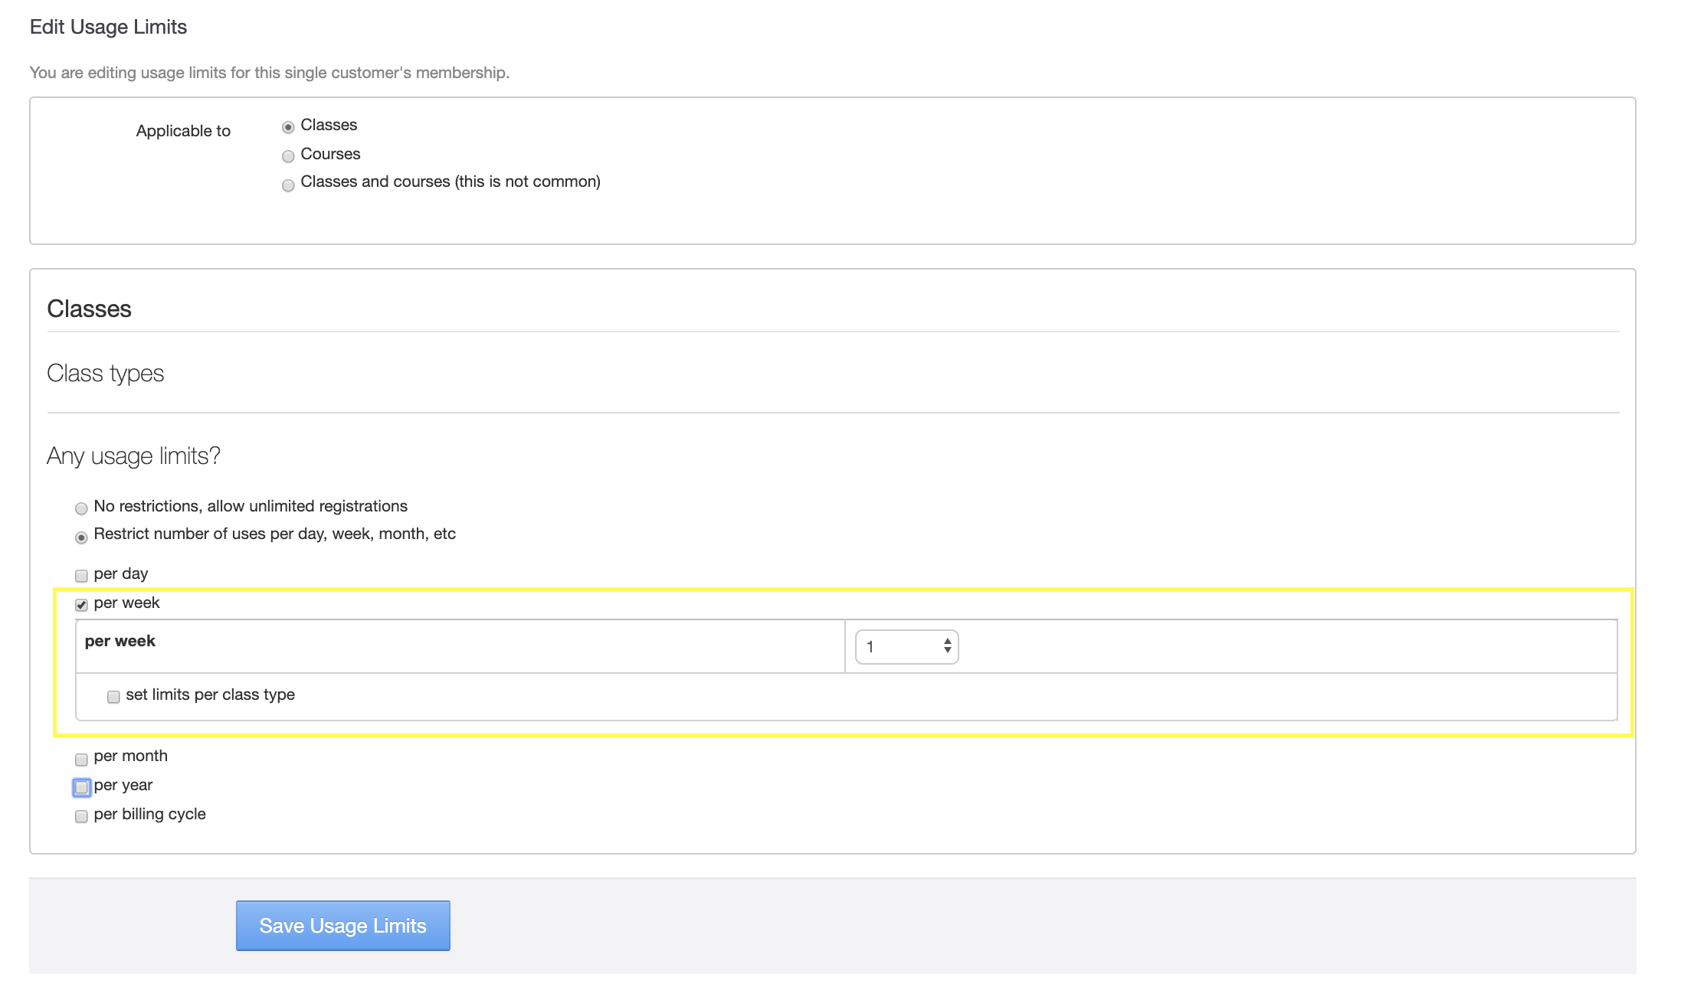Click the arrows on the per week select
1681x1000 pixels.
pos(947,647)
